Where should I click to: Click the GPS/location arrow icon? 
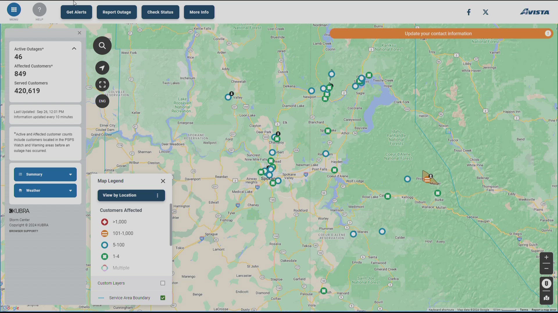[102, 68]
